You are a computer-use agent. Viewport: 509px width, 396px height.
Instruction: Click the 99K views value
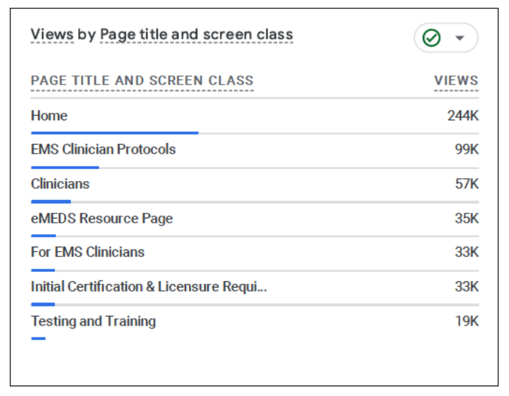pyautogui.click(x=467, y=149)
